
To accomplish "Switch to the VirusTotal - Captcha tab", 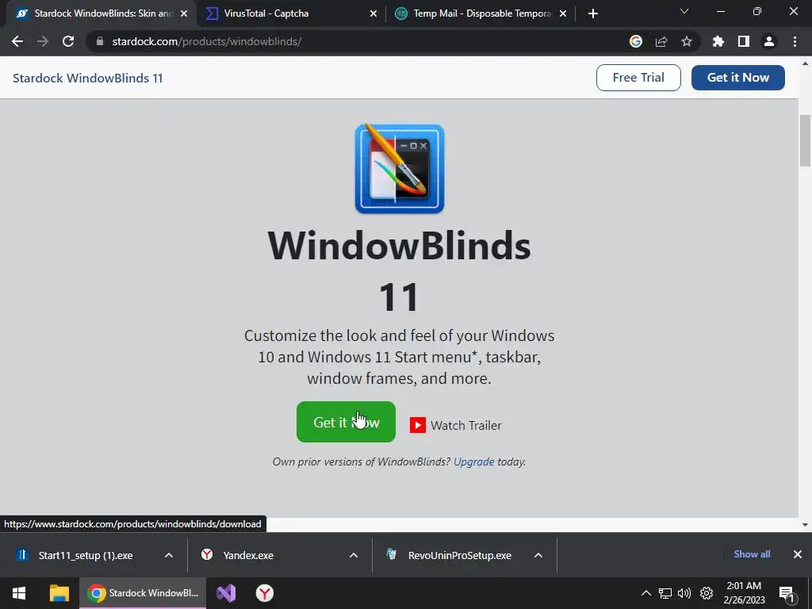I will 291,13.
